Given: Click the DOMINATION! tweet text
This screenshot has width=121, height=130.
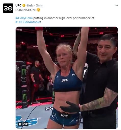Looking at the screenshot, I should pyautogui.click(x=26, y=10).
